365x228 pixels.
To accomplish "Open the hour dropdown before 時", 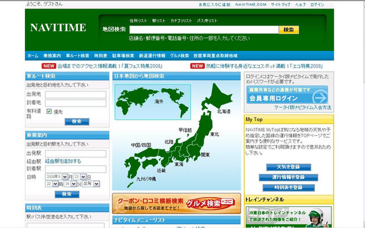I will coord(52,184).
